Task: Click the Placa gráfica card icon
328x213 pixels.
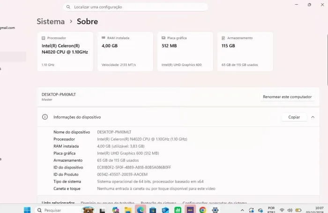Action: tap(164, 38)
